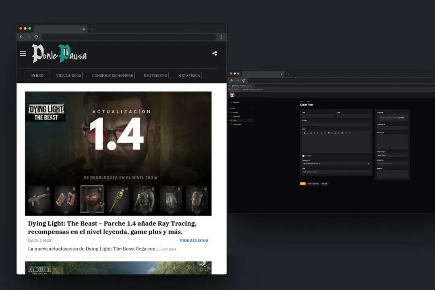Open a new tab in left browser
The height and width of the screenshot is (290, 435).
pyautogui.click(x=92, y=29)
